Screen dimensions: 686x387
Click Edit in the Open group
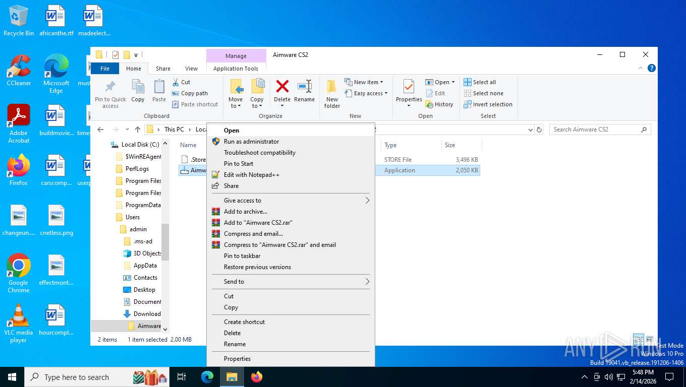(x=435, y=93)
